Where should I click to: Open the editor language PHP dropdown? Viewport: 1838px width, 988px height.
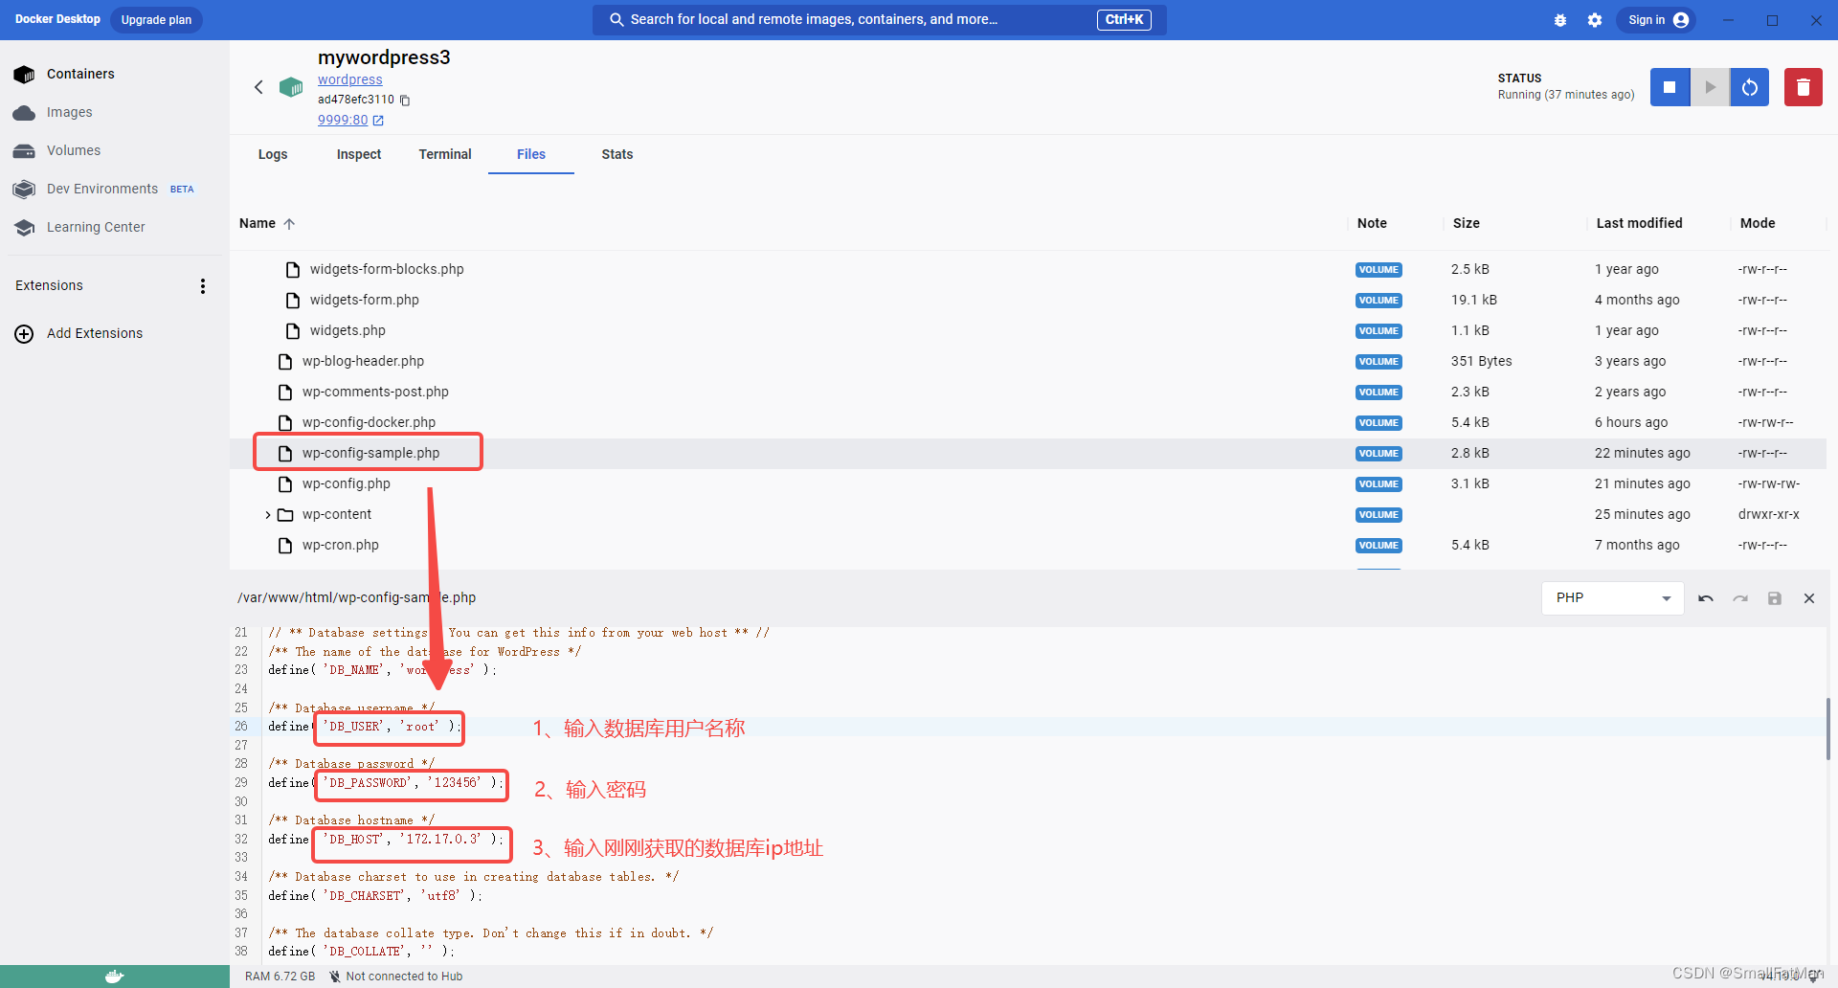click(1613, 598)
